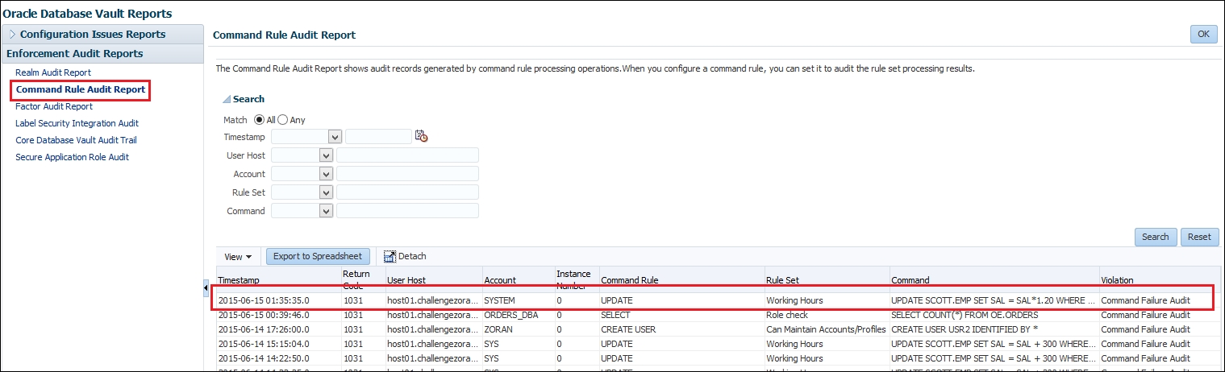Click the SELECT command rule cell
This screenshot has height=372, width=1225.
coord(681,315)
